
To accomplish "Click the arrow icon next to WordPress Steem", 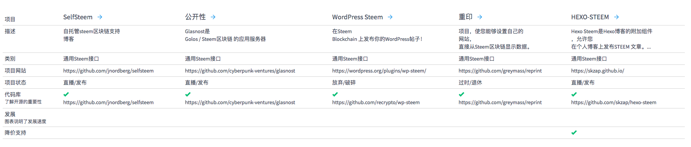I will tap(390, 17).
